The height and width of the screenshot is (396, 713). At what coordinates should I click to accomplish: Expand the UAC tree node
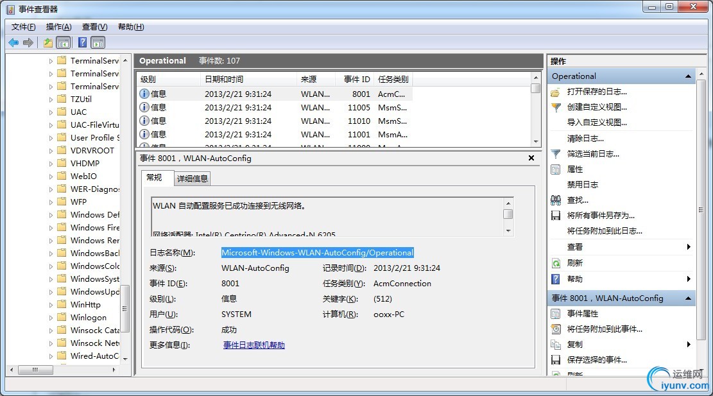[x=51, y=112]
